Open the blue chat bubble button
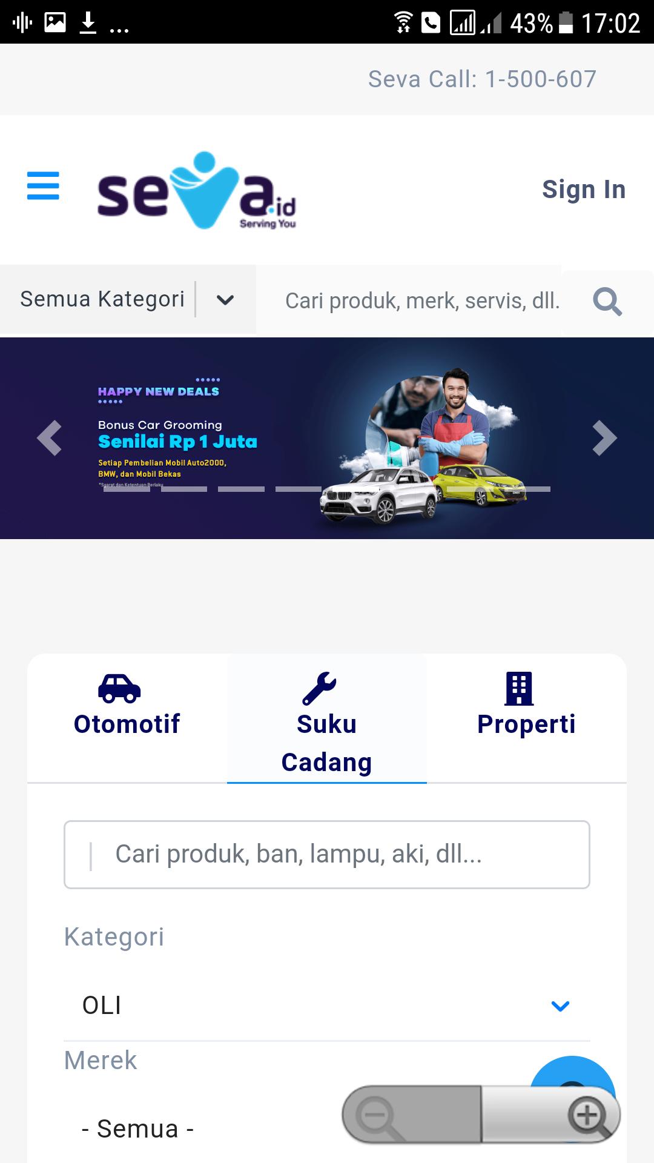 point(573,1072)
